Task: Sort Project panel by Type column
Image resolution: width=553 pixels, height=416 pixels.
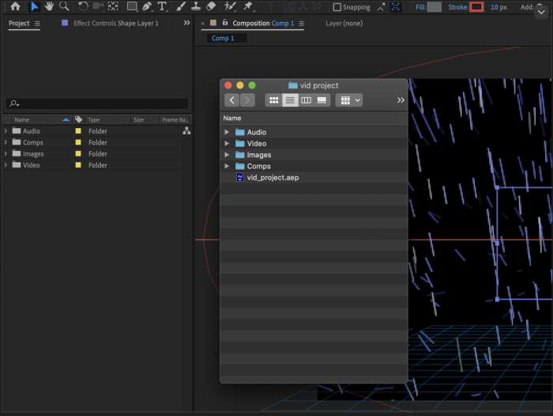Action: (x=94, y=119)
